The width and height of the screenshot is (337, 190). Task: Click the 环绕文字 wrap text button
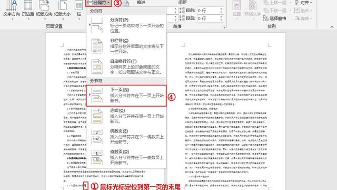[x=253, y=9]
